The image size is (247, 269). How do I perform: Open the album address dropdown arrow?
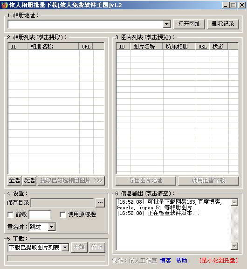166,24
